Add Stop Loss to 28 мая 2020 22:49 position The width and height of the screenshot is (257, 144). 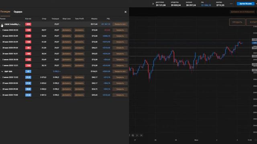(x=66, y=36)
